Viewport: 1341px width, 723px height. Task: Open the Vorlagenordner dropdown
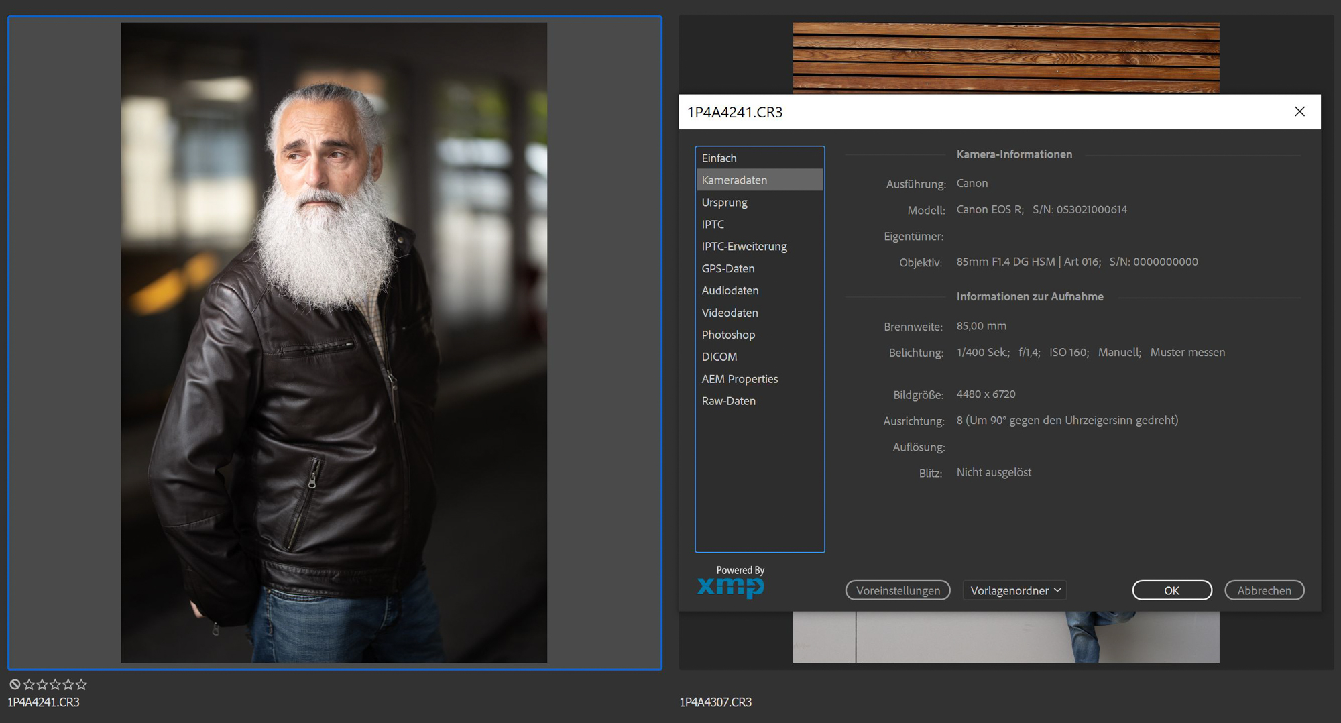(1015, 590)
